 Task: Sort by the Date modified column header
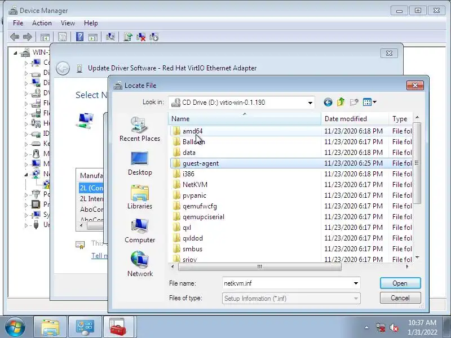point(355,119)
